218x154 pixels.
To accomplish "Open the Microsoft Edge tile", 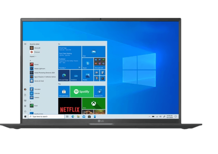I will point(64,75).
